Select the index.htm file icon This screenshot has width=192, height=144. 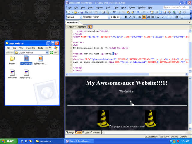tap(12, 73)
